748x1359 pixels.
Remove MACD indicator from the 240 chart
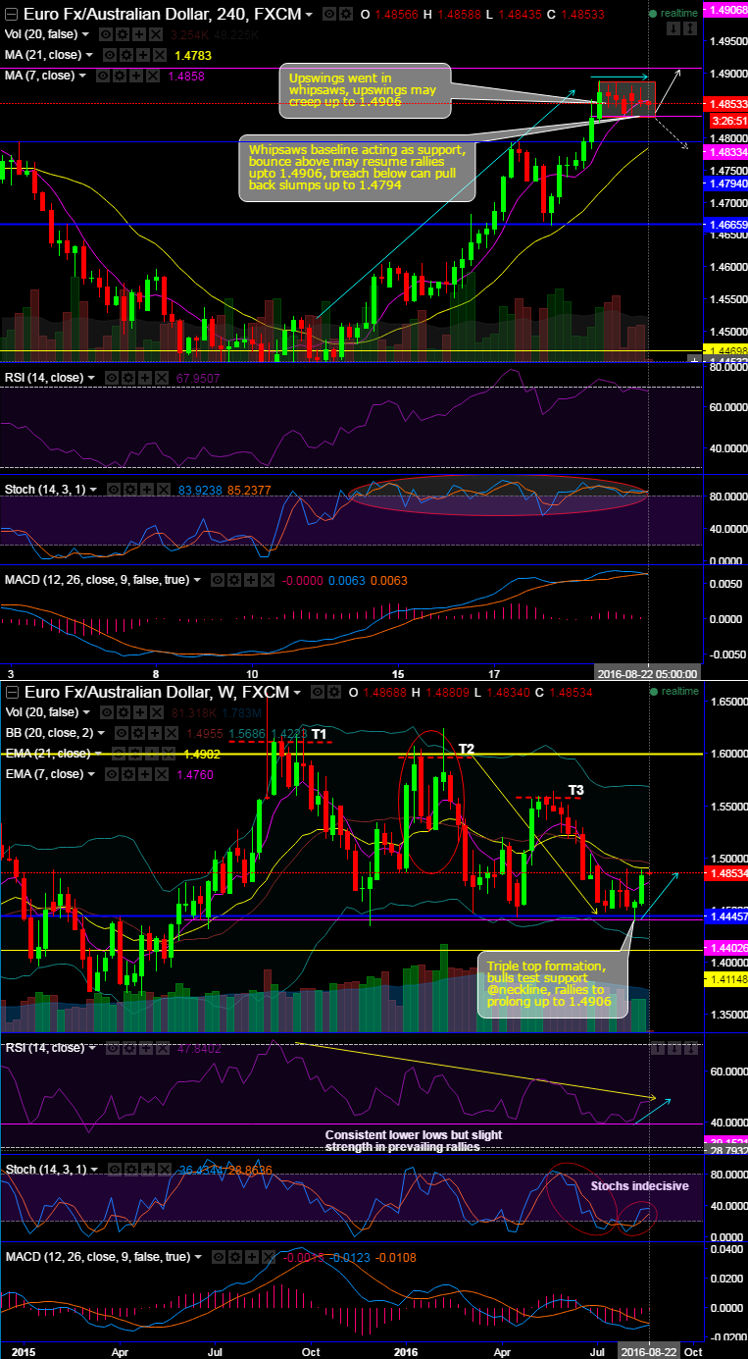pos(266,579)
